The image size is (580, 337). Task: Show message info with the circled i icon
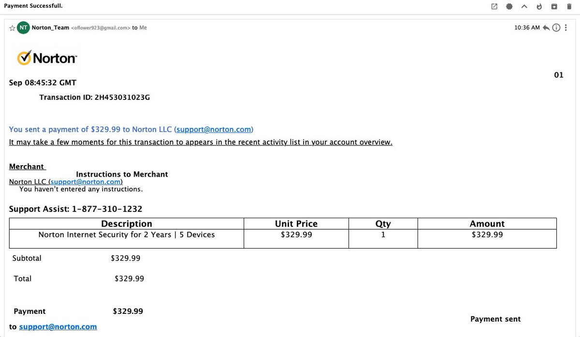(x=556, y=28)
